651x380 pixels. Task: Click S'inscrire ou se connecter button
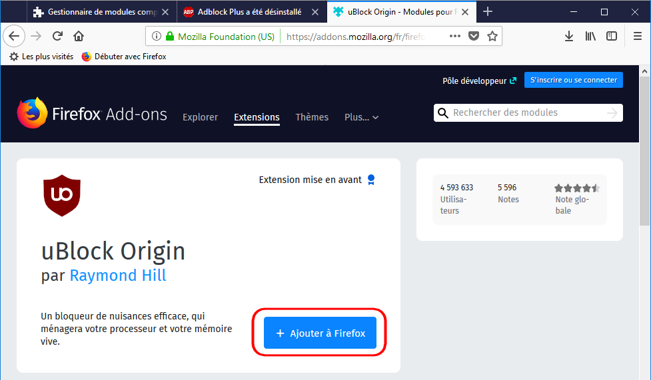click(573, 80)
